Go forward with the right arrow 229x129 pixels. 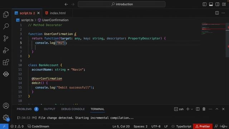pos(73,4)
